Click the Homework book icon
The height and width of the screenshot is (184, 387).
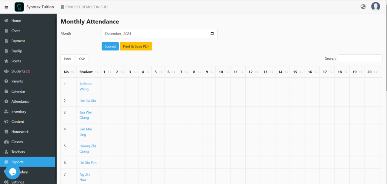(x=7, y=132)
